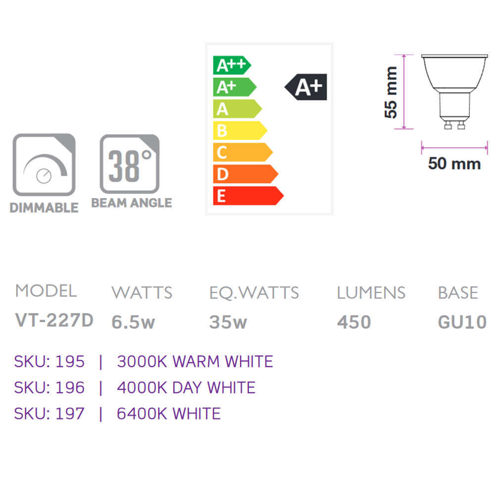Select the red E energy arrow
The width and height of the screenshot is (495, 495).
point(247,196)
